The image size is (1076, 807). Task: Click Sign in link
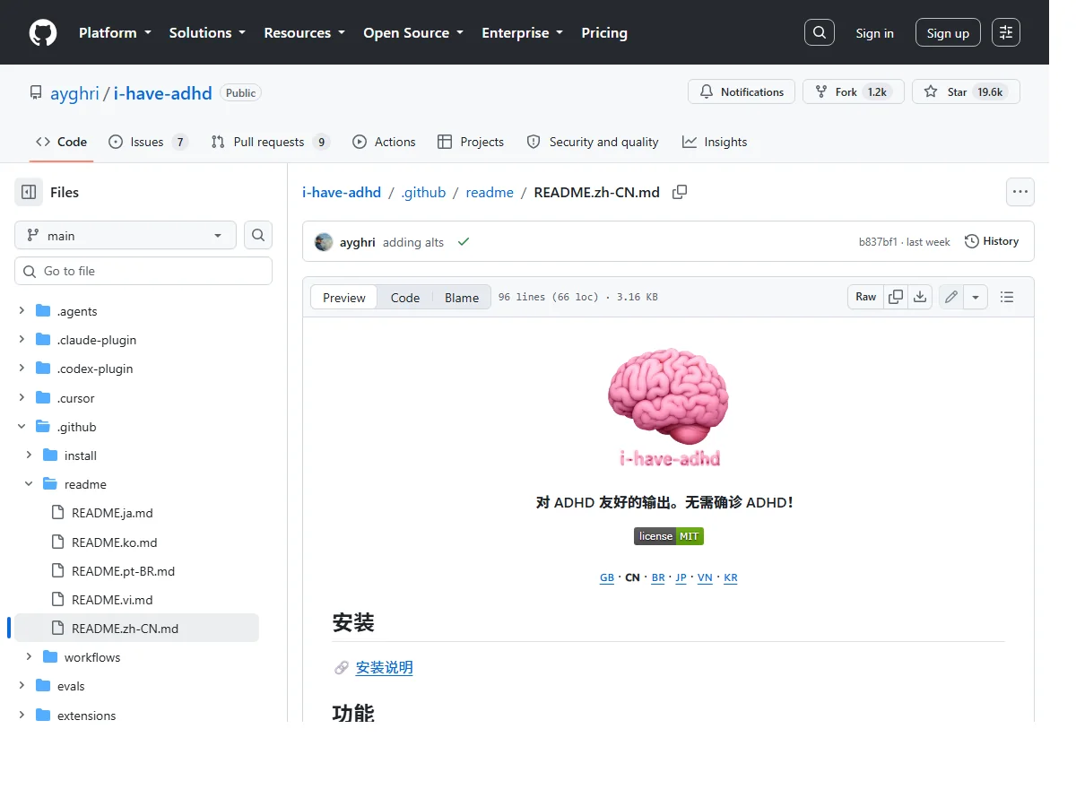pos(874,33)
